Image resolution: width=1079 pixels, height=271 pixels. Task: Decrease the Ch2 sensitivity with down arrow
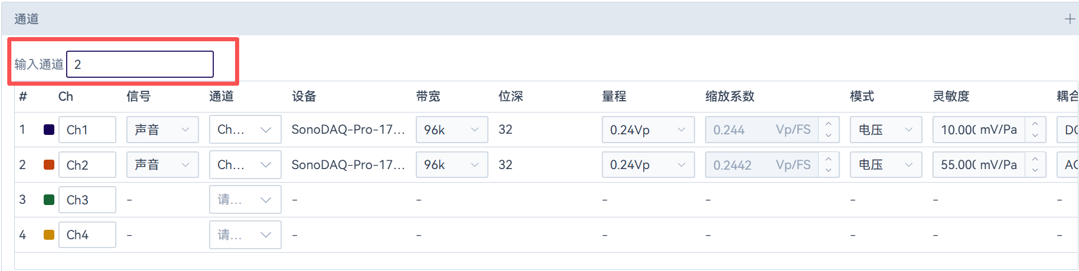(1035, 170)
